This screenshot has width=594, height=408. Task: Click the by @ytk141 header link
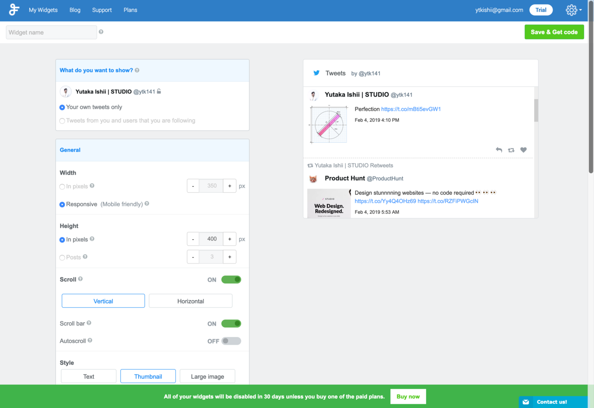(366, 73)
